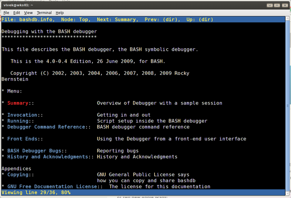The image size is (291, 198).
Task: Click the scrollbar down arrow
Action: 288,193
